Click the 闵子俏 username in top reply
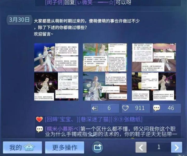Image resolution: width=187 pixels, height=156 pixels. click(x=55, y=2)
